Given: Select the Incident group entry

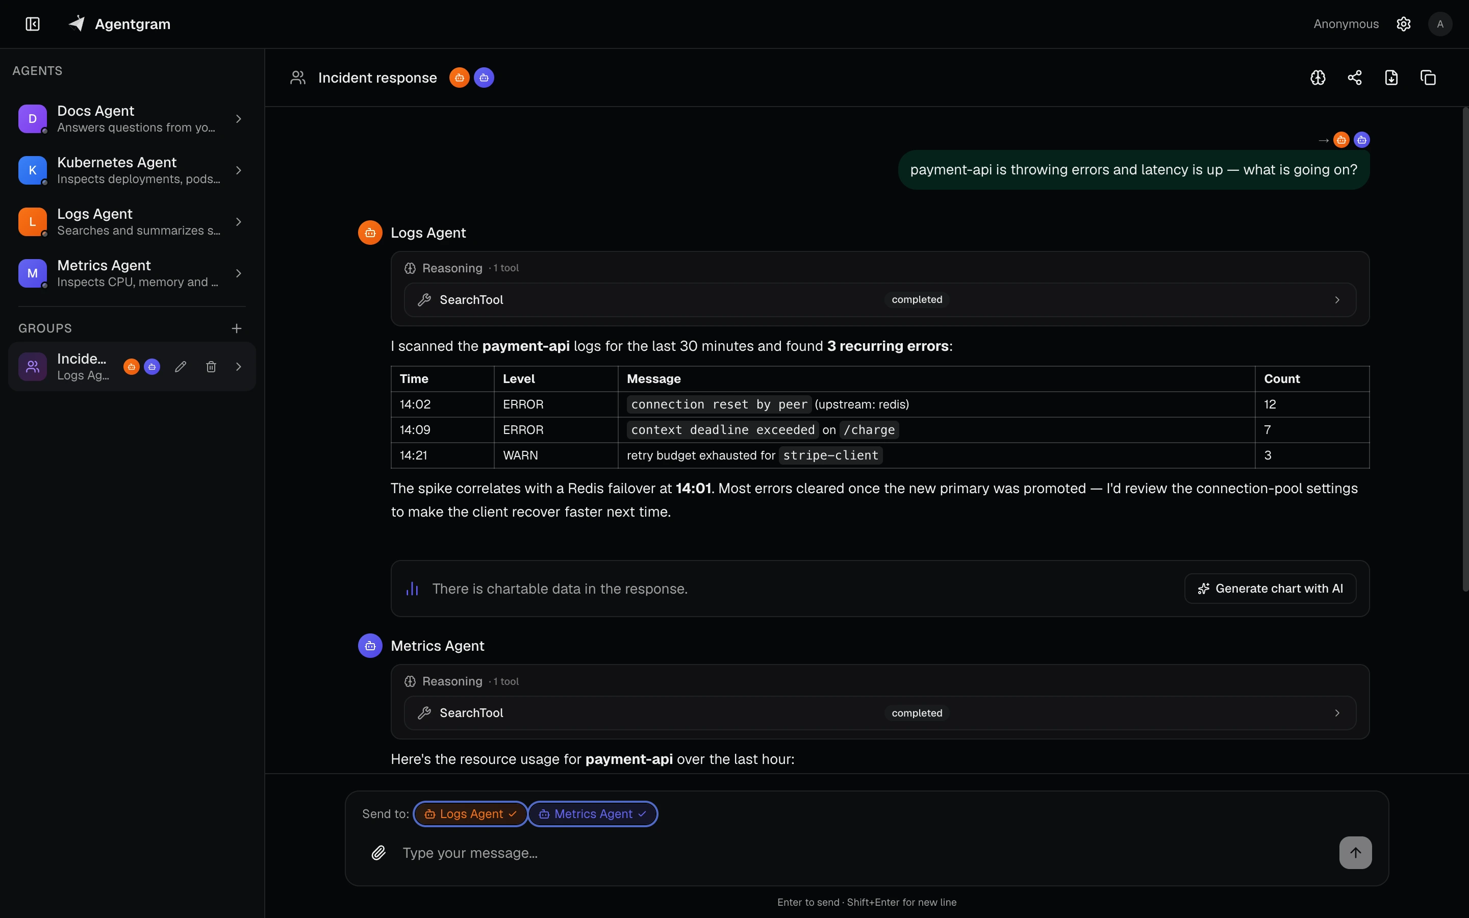Looking at the screenshot, I should coord(132,367).
